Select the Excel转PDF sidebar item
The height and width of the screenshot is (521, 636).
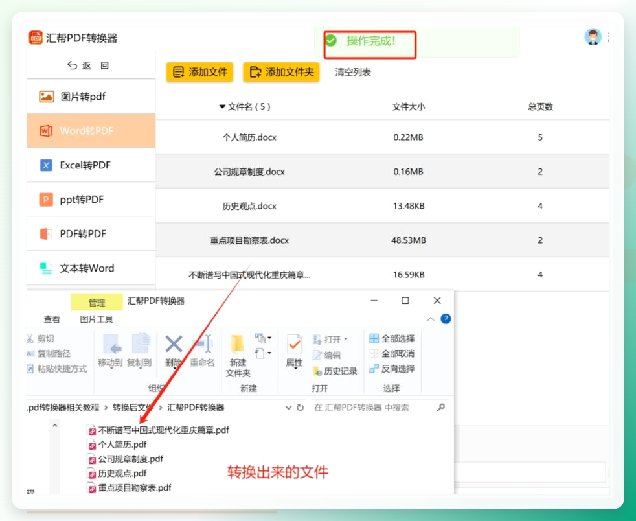pos(91,165)
